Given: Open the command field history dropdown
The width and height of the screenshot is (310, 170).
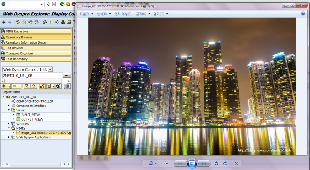Looking at the screenshot, I should click(42, 4).
